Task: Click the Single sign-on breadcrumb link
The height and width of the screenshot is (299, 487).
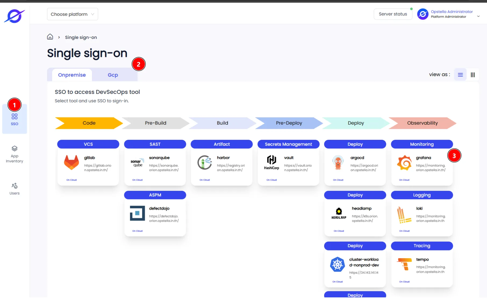Action: [x=81, y=37]
